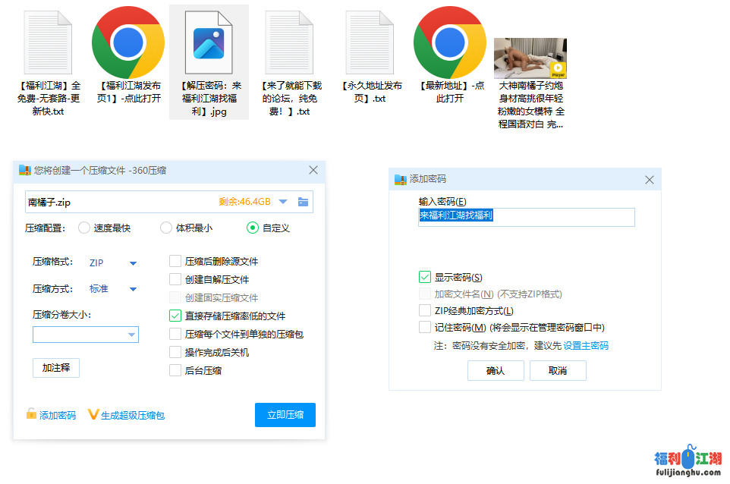Screen dimensions: 730x484
Task: Click the browse folder icon beside 南橘子.zip
Action: tap(304, 202)
